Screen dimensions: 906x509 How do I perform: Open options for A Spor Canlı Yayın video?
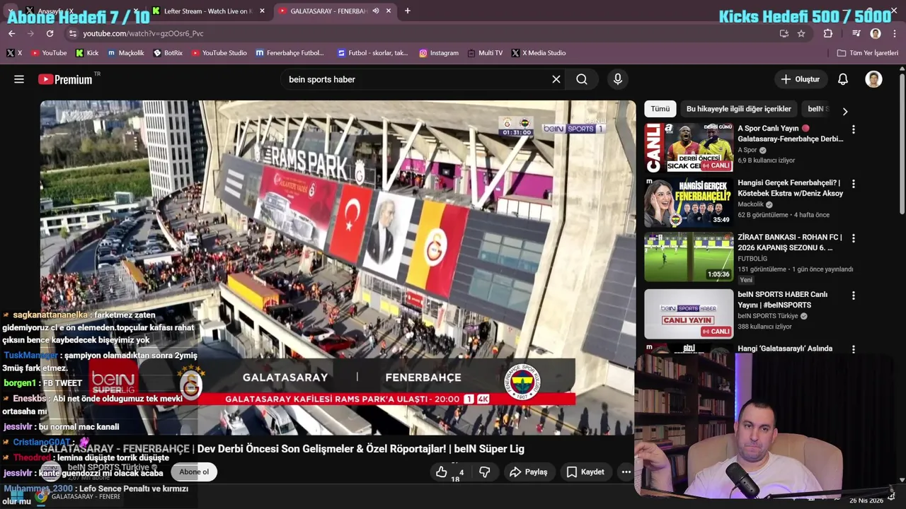click(854, 129)
